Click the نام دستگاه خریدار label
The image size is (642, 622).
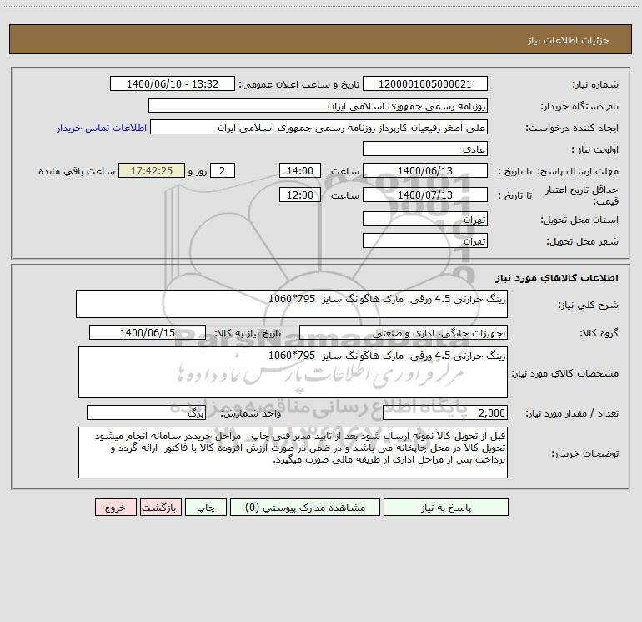[579, 106]
